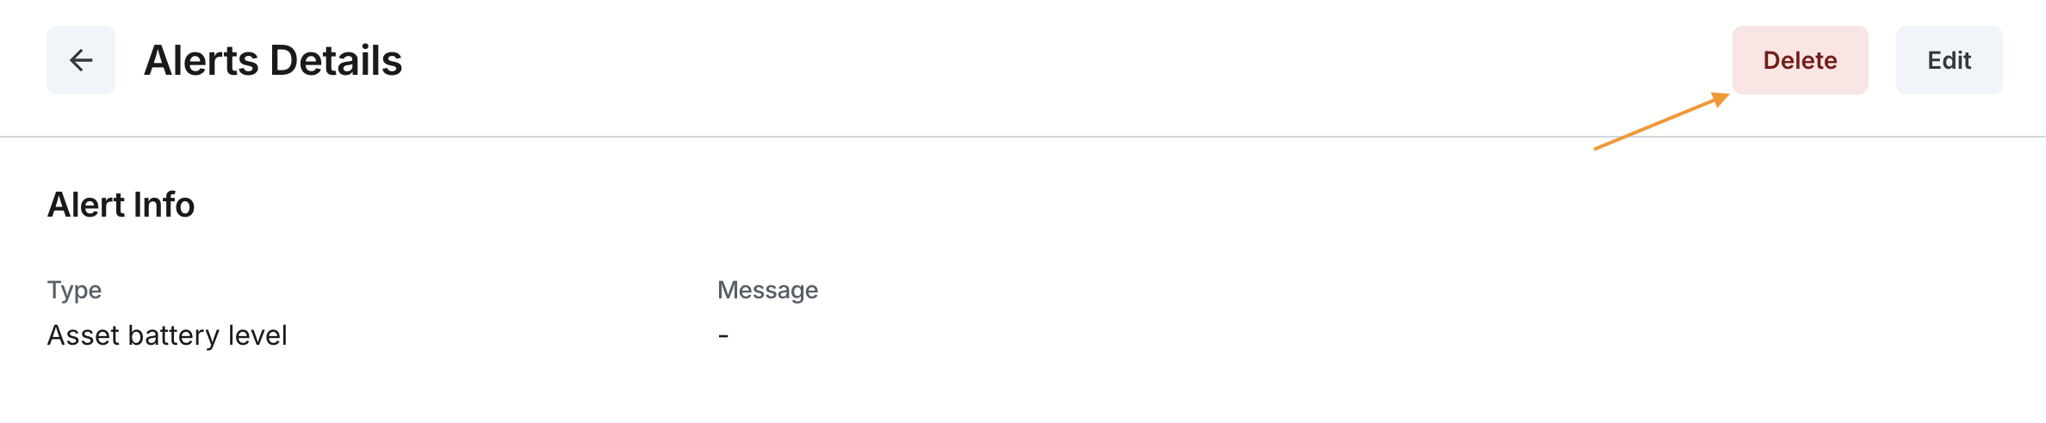2046x423 pixels.
Task: Click the Type field label
Action: (x=74, y=290)
